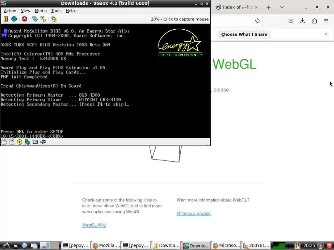Click second floppy drive status icon
Image resolution: width=334 pixels, height=250 pixels.
[x=12, y=142]
